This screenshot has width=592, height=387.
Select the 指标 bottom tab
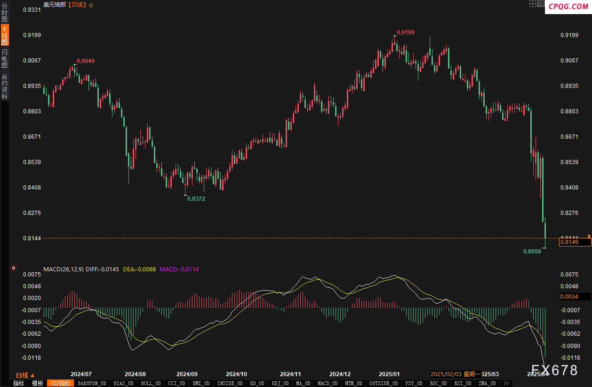(x=18, y=383)
